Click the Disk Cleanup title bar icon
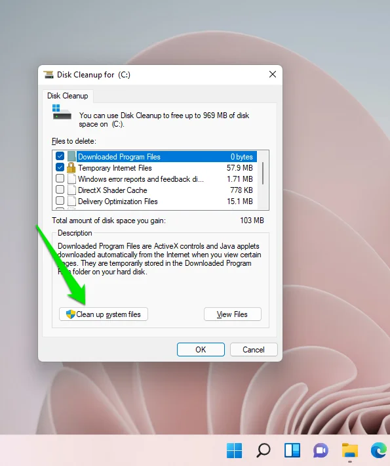The image size is (390, 466). point(49,75)
